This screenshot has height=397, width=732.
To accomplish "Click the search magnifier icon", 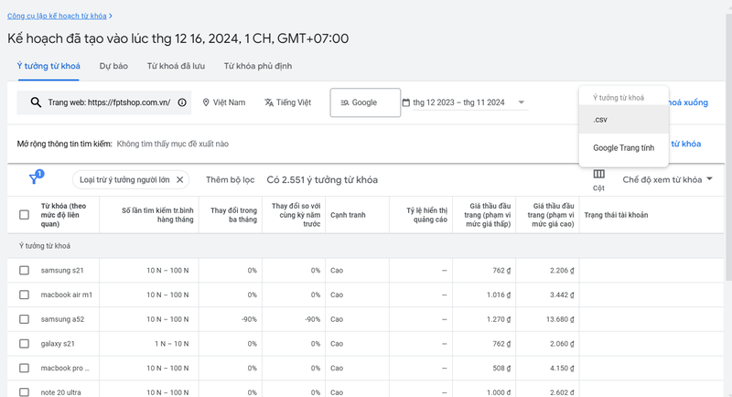I will click(x=36, y=102).
